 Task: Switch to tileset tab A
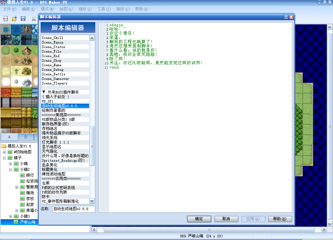tap(9, 137)
